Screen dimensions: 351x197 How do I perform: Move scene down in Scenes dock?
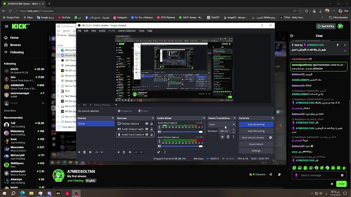(x=102, y=152)
